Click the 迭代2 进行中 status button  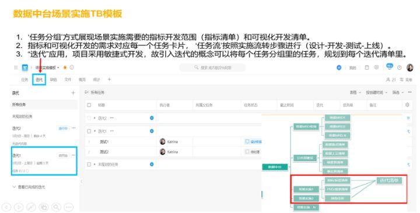(63, 129)
